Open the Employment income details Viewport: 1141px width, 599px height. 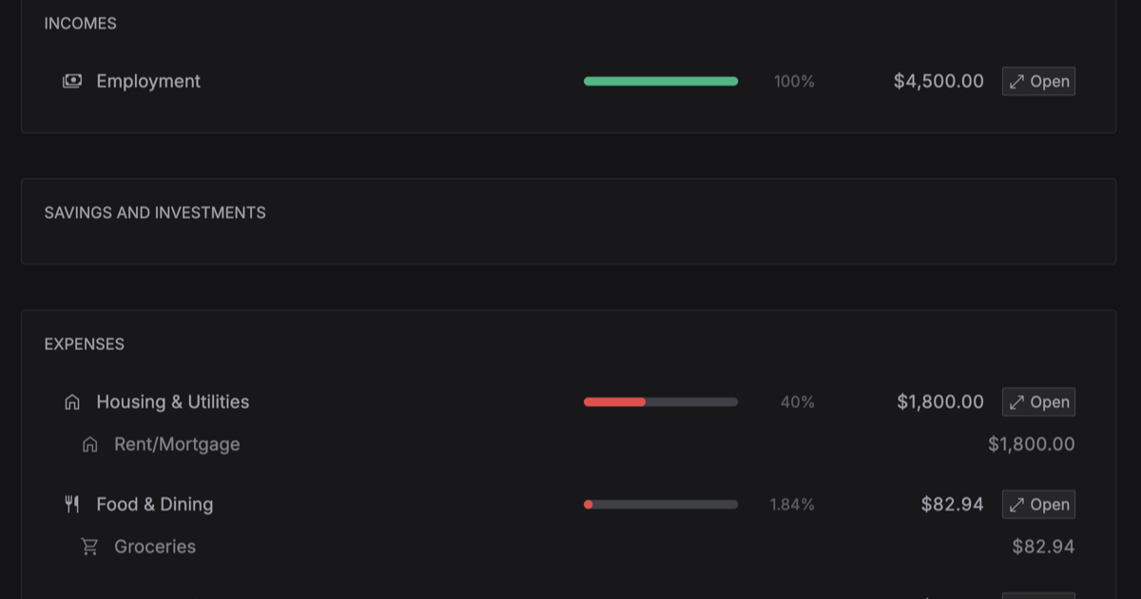[x=1038, y=81]
